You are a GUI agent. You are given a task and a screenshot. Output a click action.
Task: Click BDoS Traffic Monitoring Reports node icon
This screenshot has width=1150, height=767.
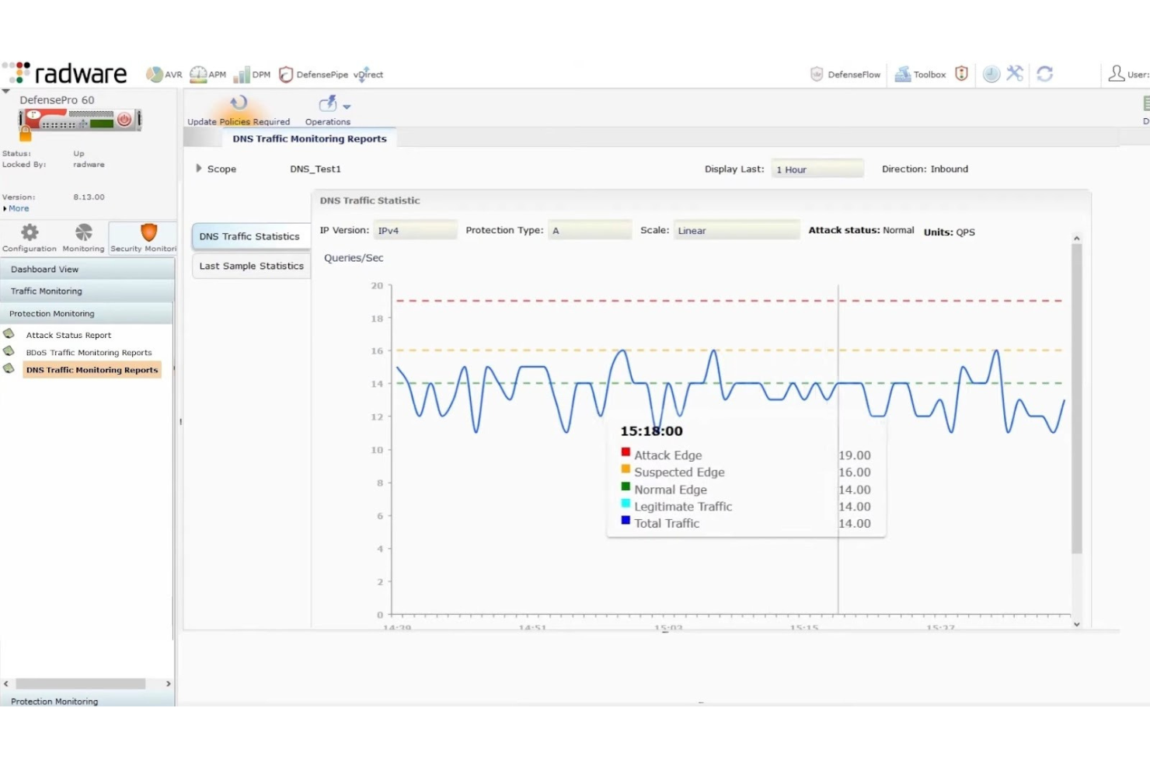(9, 351)
